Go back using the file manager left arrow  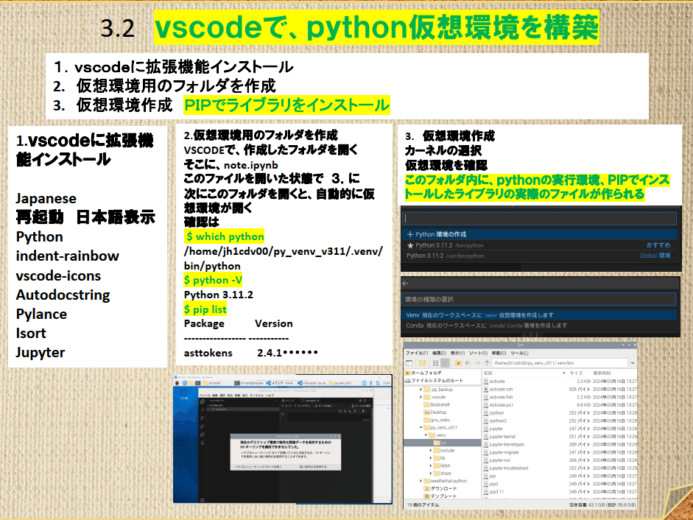pyautogui.click(x=468, y=363)
